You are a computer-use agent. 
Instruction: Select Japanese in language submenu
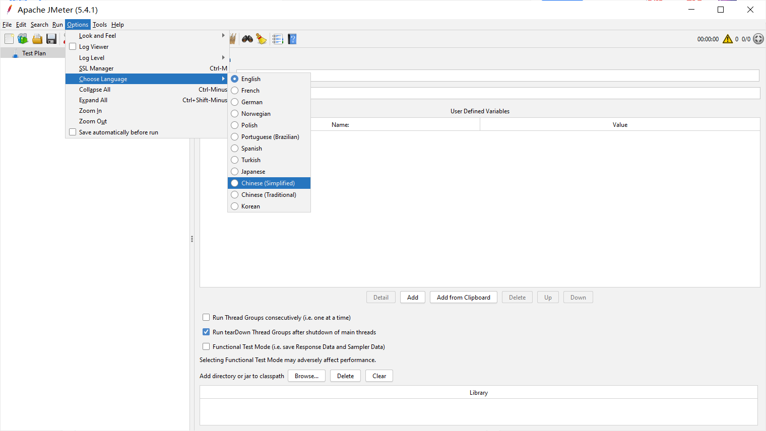[269, 172]
